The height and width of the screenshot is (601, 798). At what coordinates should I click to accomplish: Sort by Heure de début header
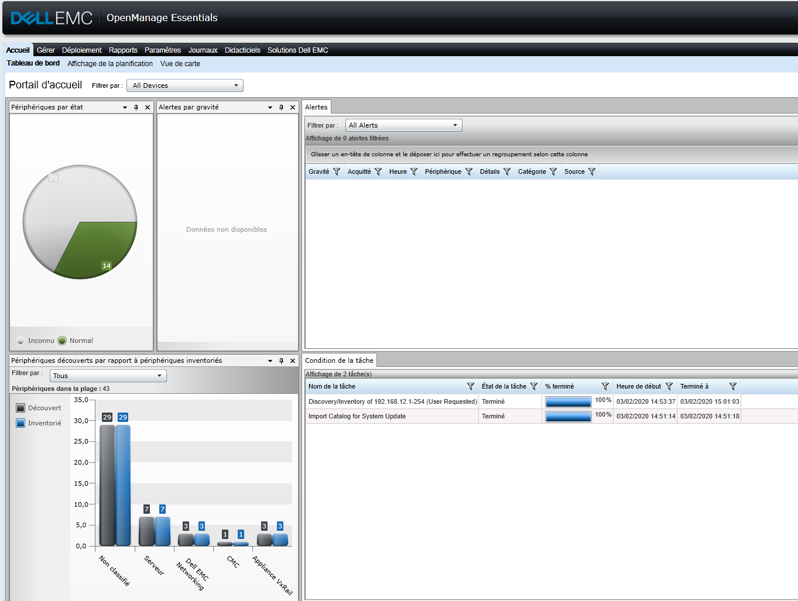point(639,386)
